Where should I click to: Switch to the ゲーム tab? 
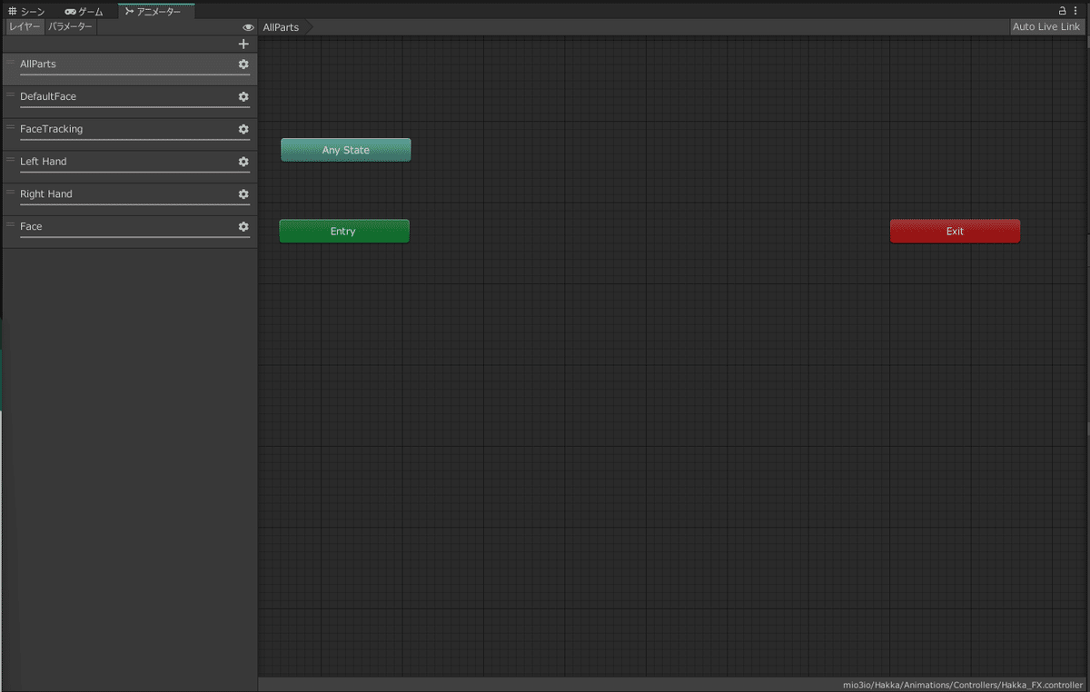coord(84,11)
